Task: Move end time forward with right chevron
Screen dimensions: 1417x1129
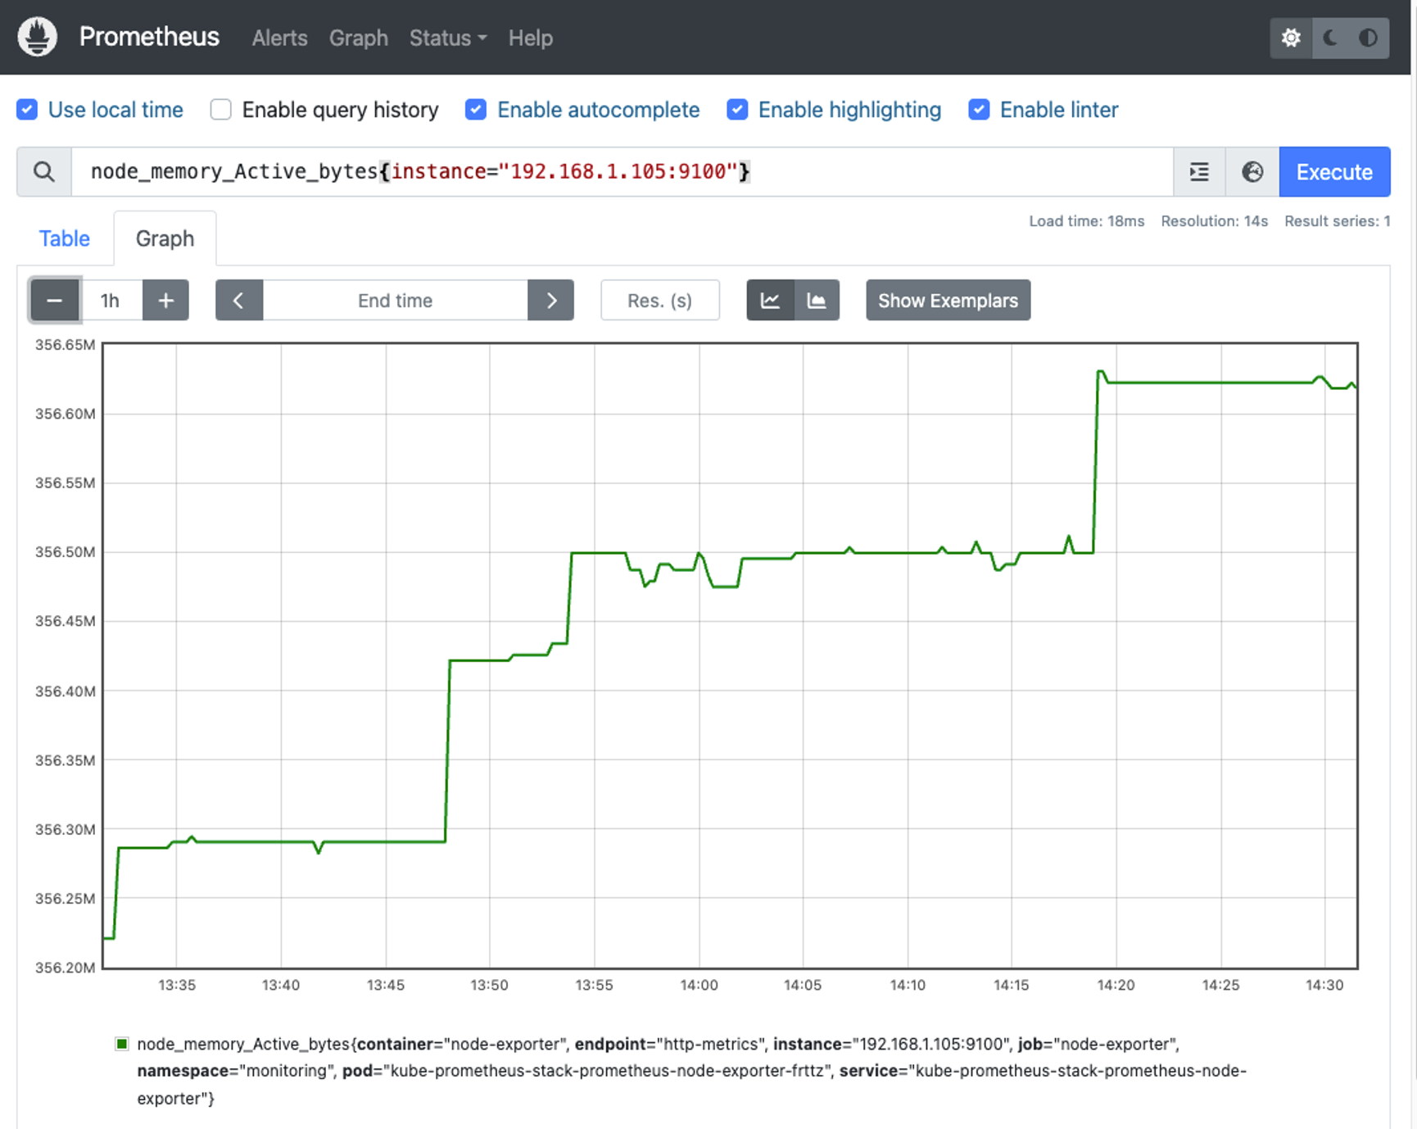Action: [x=551, y=301]
